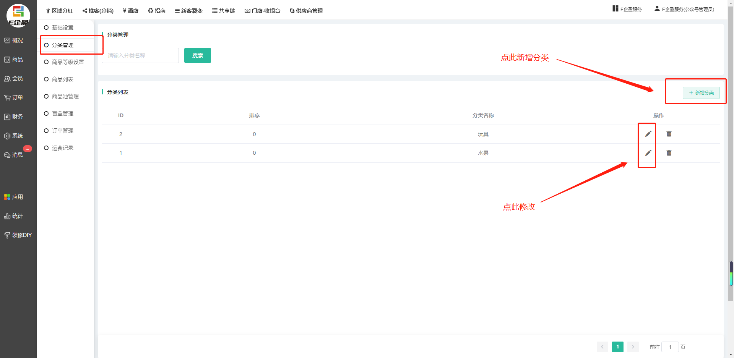Delete the 玩具 category with trash icon
The width and height of the screenshot is (734, 358).
click(669, 134)
